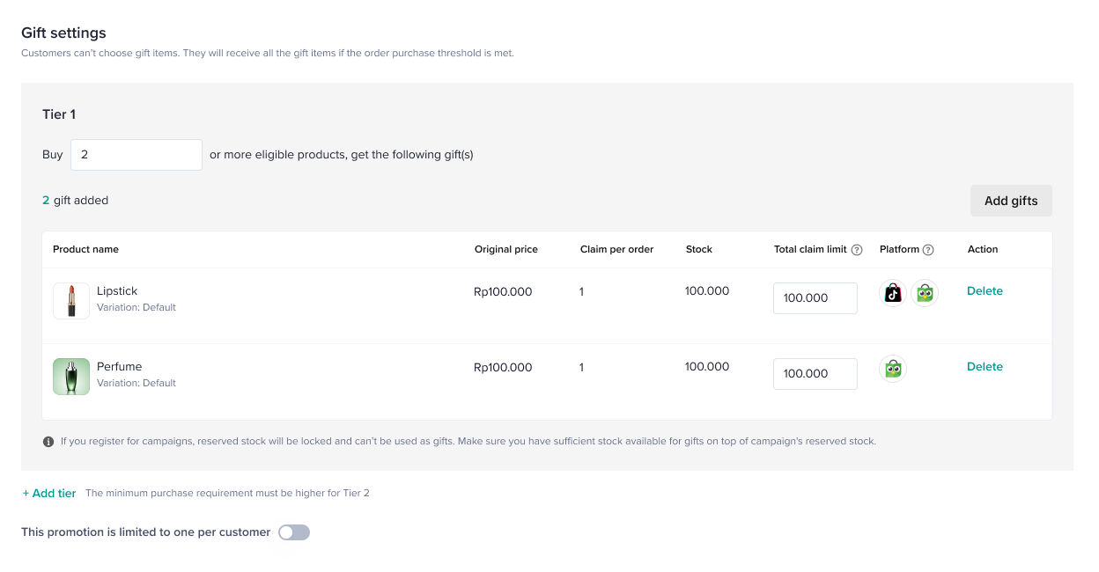Click the Perfume product thumbnail
The width and height of the screenshot is (1099, 572).
pyautogui.click(x=71, y=377)
